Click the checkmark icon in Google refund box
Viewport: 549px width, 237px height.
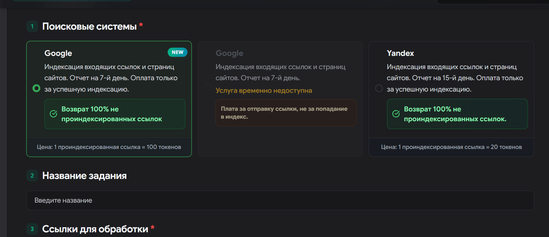tap(54, 114)
